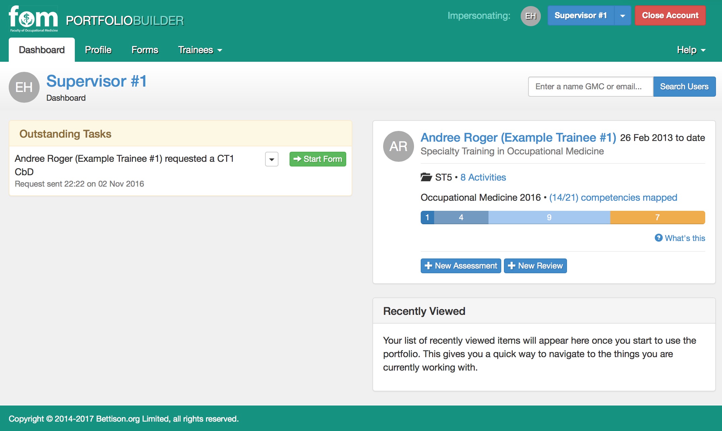The width and height of the screenshot is (722, 431).
Task: Click the Search Users button
Action: point(684,87)
